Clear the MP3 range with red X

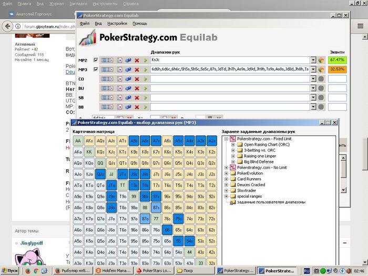[137, 70]
